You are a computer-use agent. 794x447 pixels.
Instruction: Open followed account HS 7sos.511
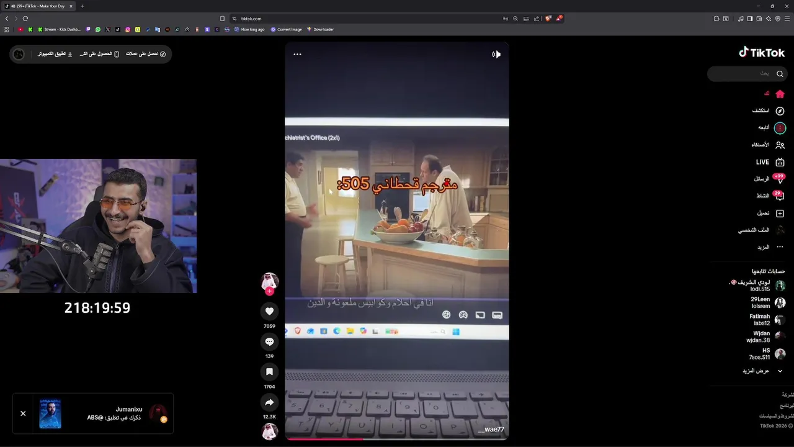[x=767, y=354]
